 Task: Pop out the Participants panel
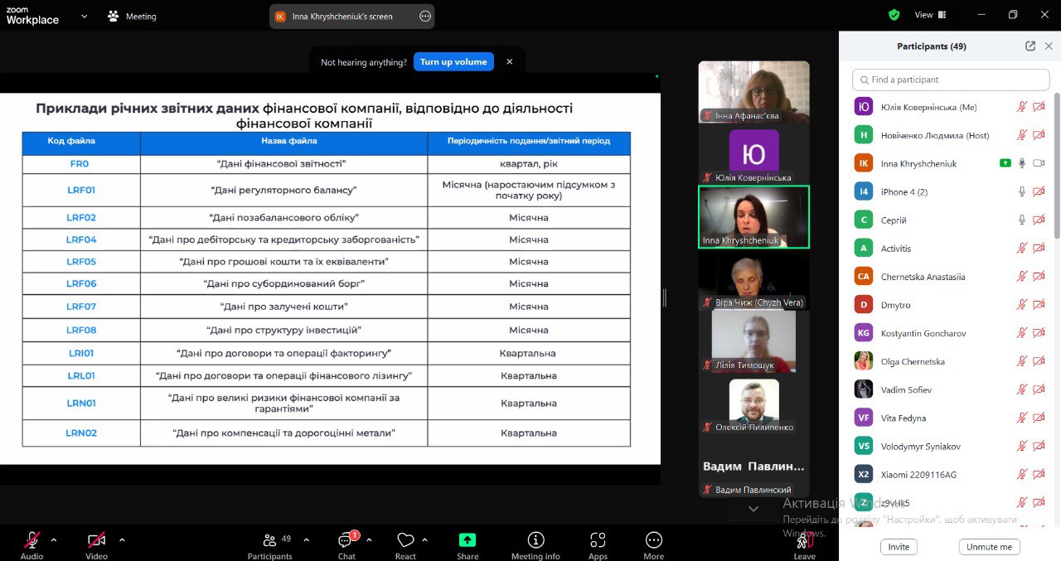[x=1030, y=46]
